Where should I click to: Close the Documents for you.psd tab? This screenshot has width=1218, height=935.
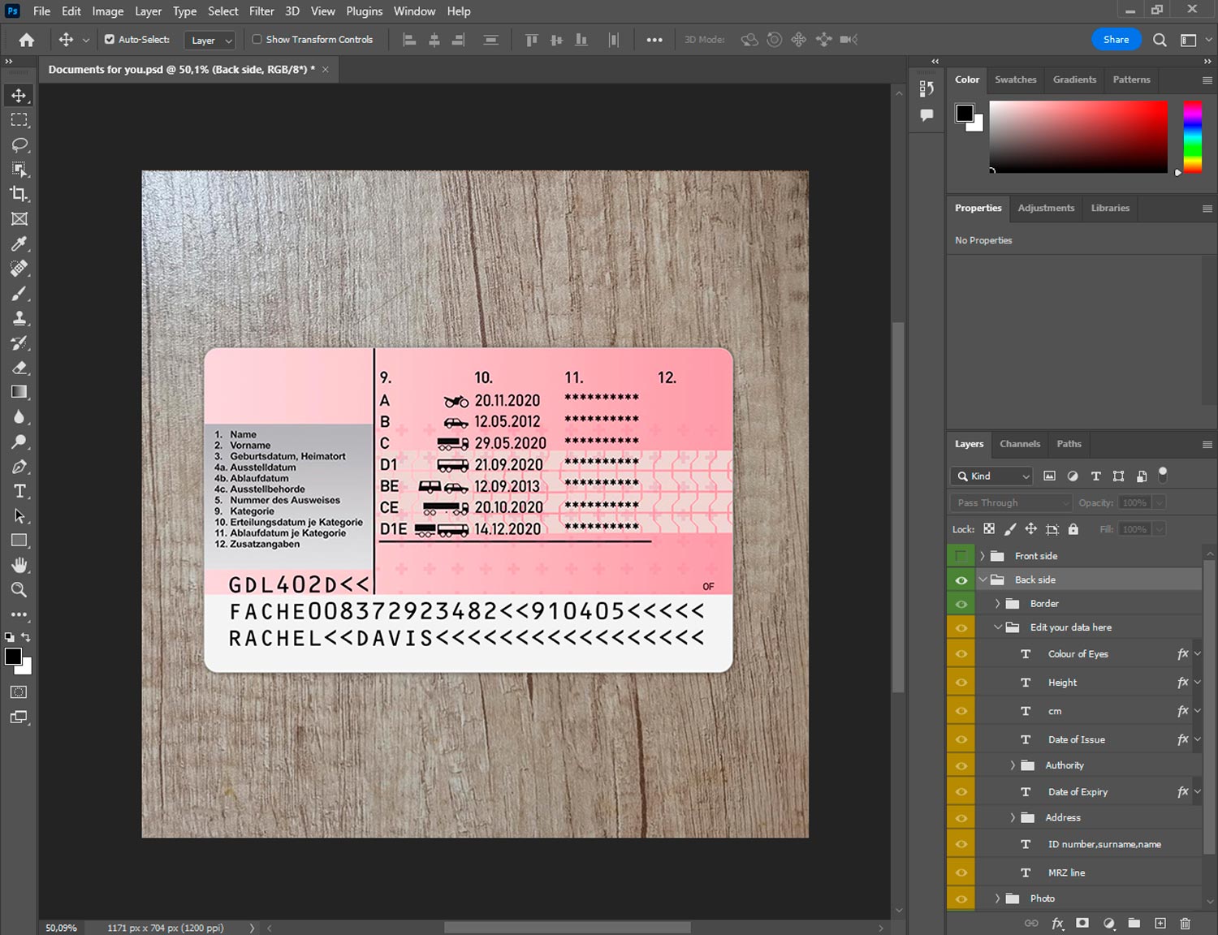(326, 70)
